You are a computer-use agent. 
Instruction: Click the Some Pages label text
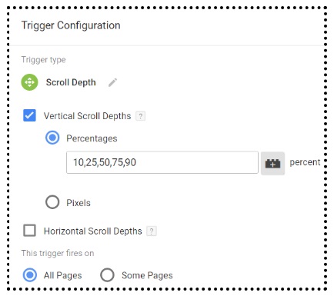coord(147,275)
